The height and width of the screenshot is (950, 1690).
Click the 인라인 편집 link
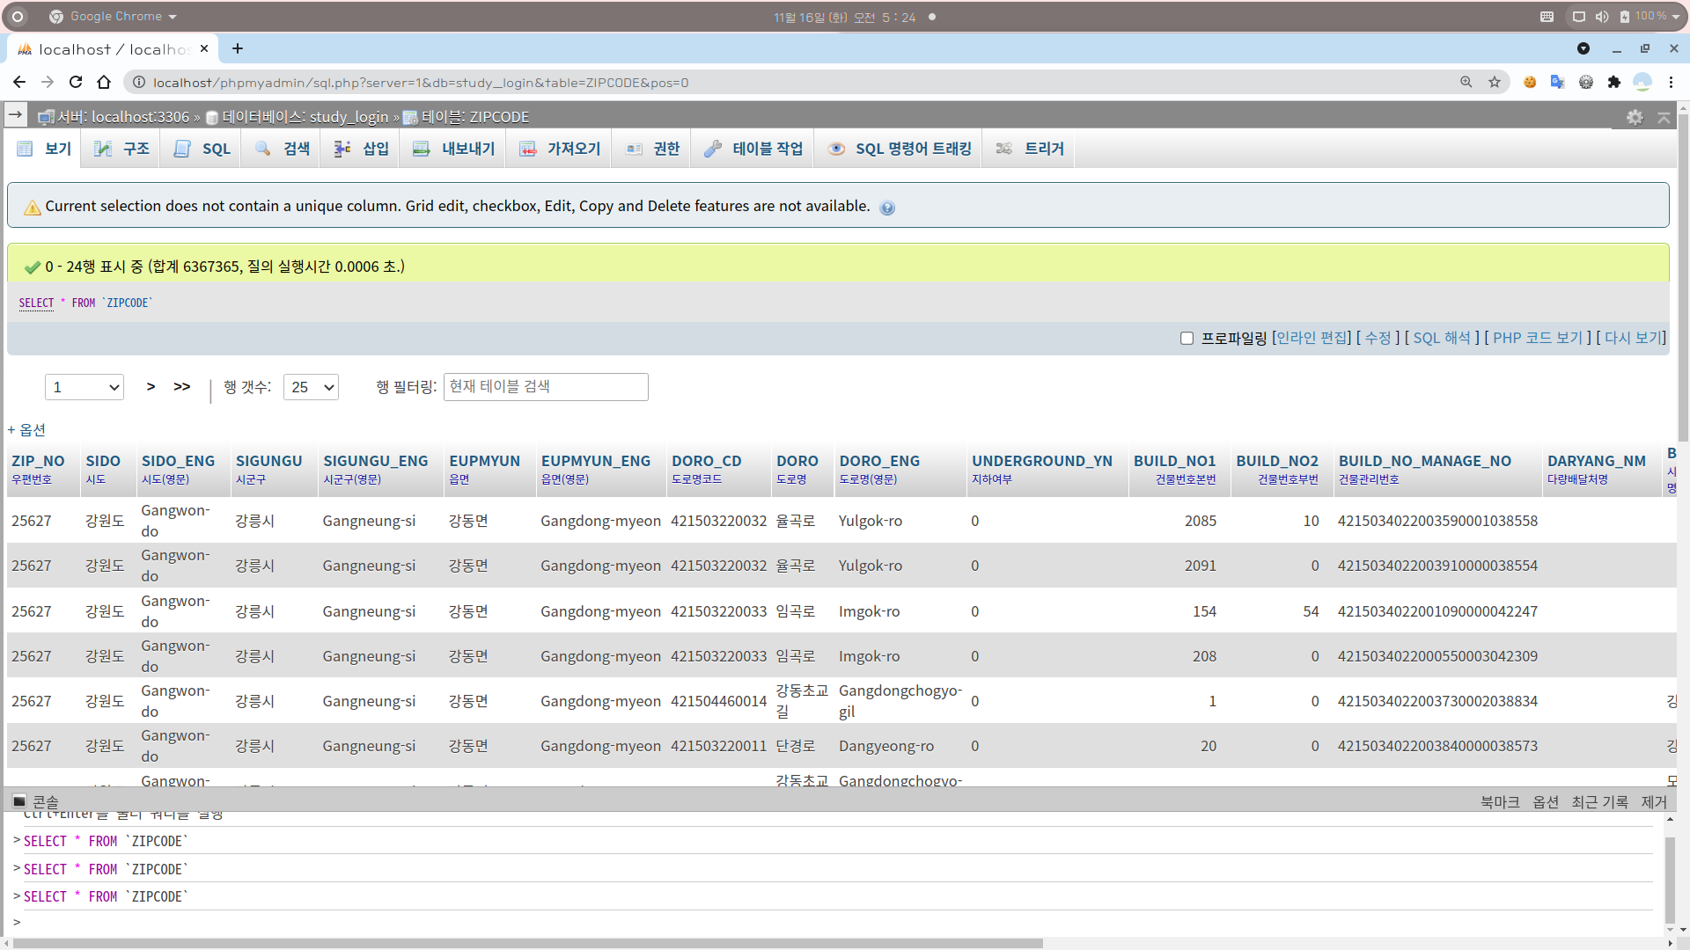click(1312, 338)
